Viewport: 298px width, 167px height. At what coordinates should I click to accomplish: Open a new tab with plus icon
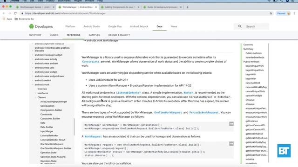(188, 7)
